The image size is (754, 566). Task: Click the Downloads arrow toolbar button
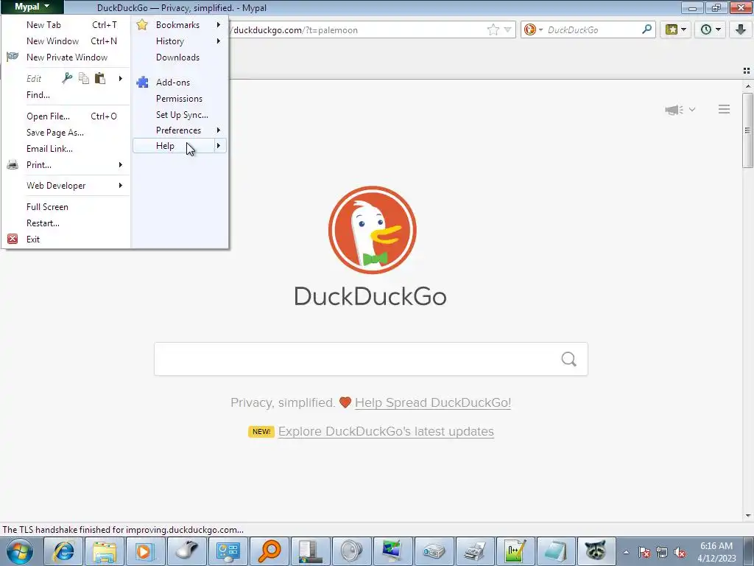tap(741, 29)
